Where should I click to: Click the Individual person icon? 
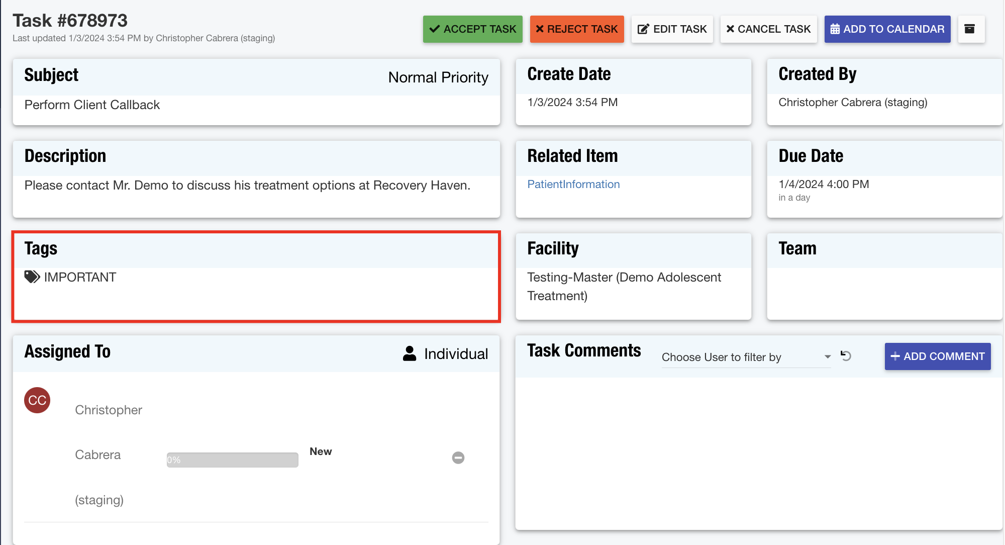(x=410, y=353)
